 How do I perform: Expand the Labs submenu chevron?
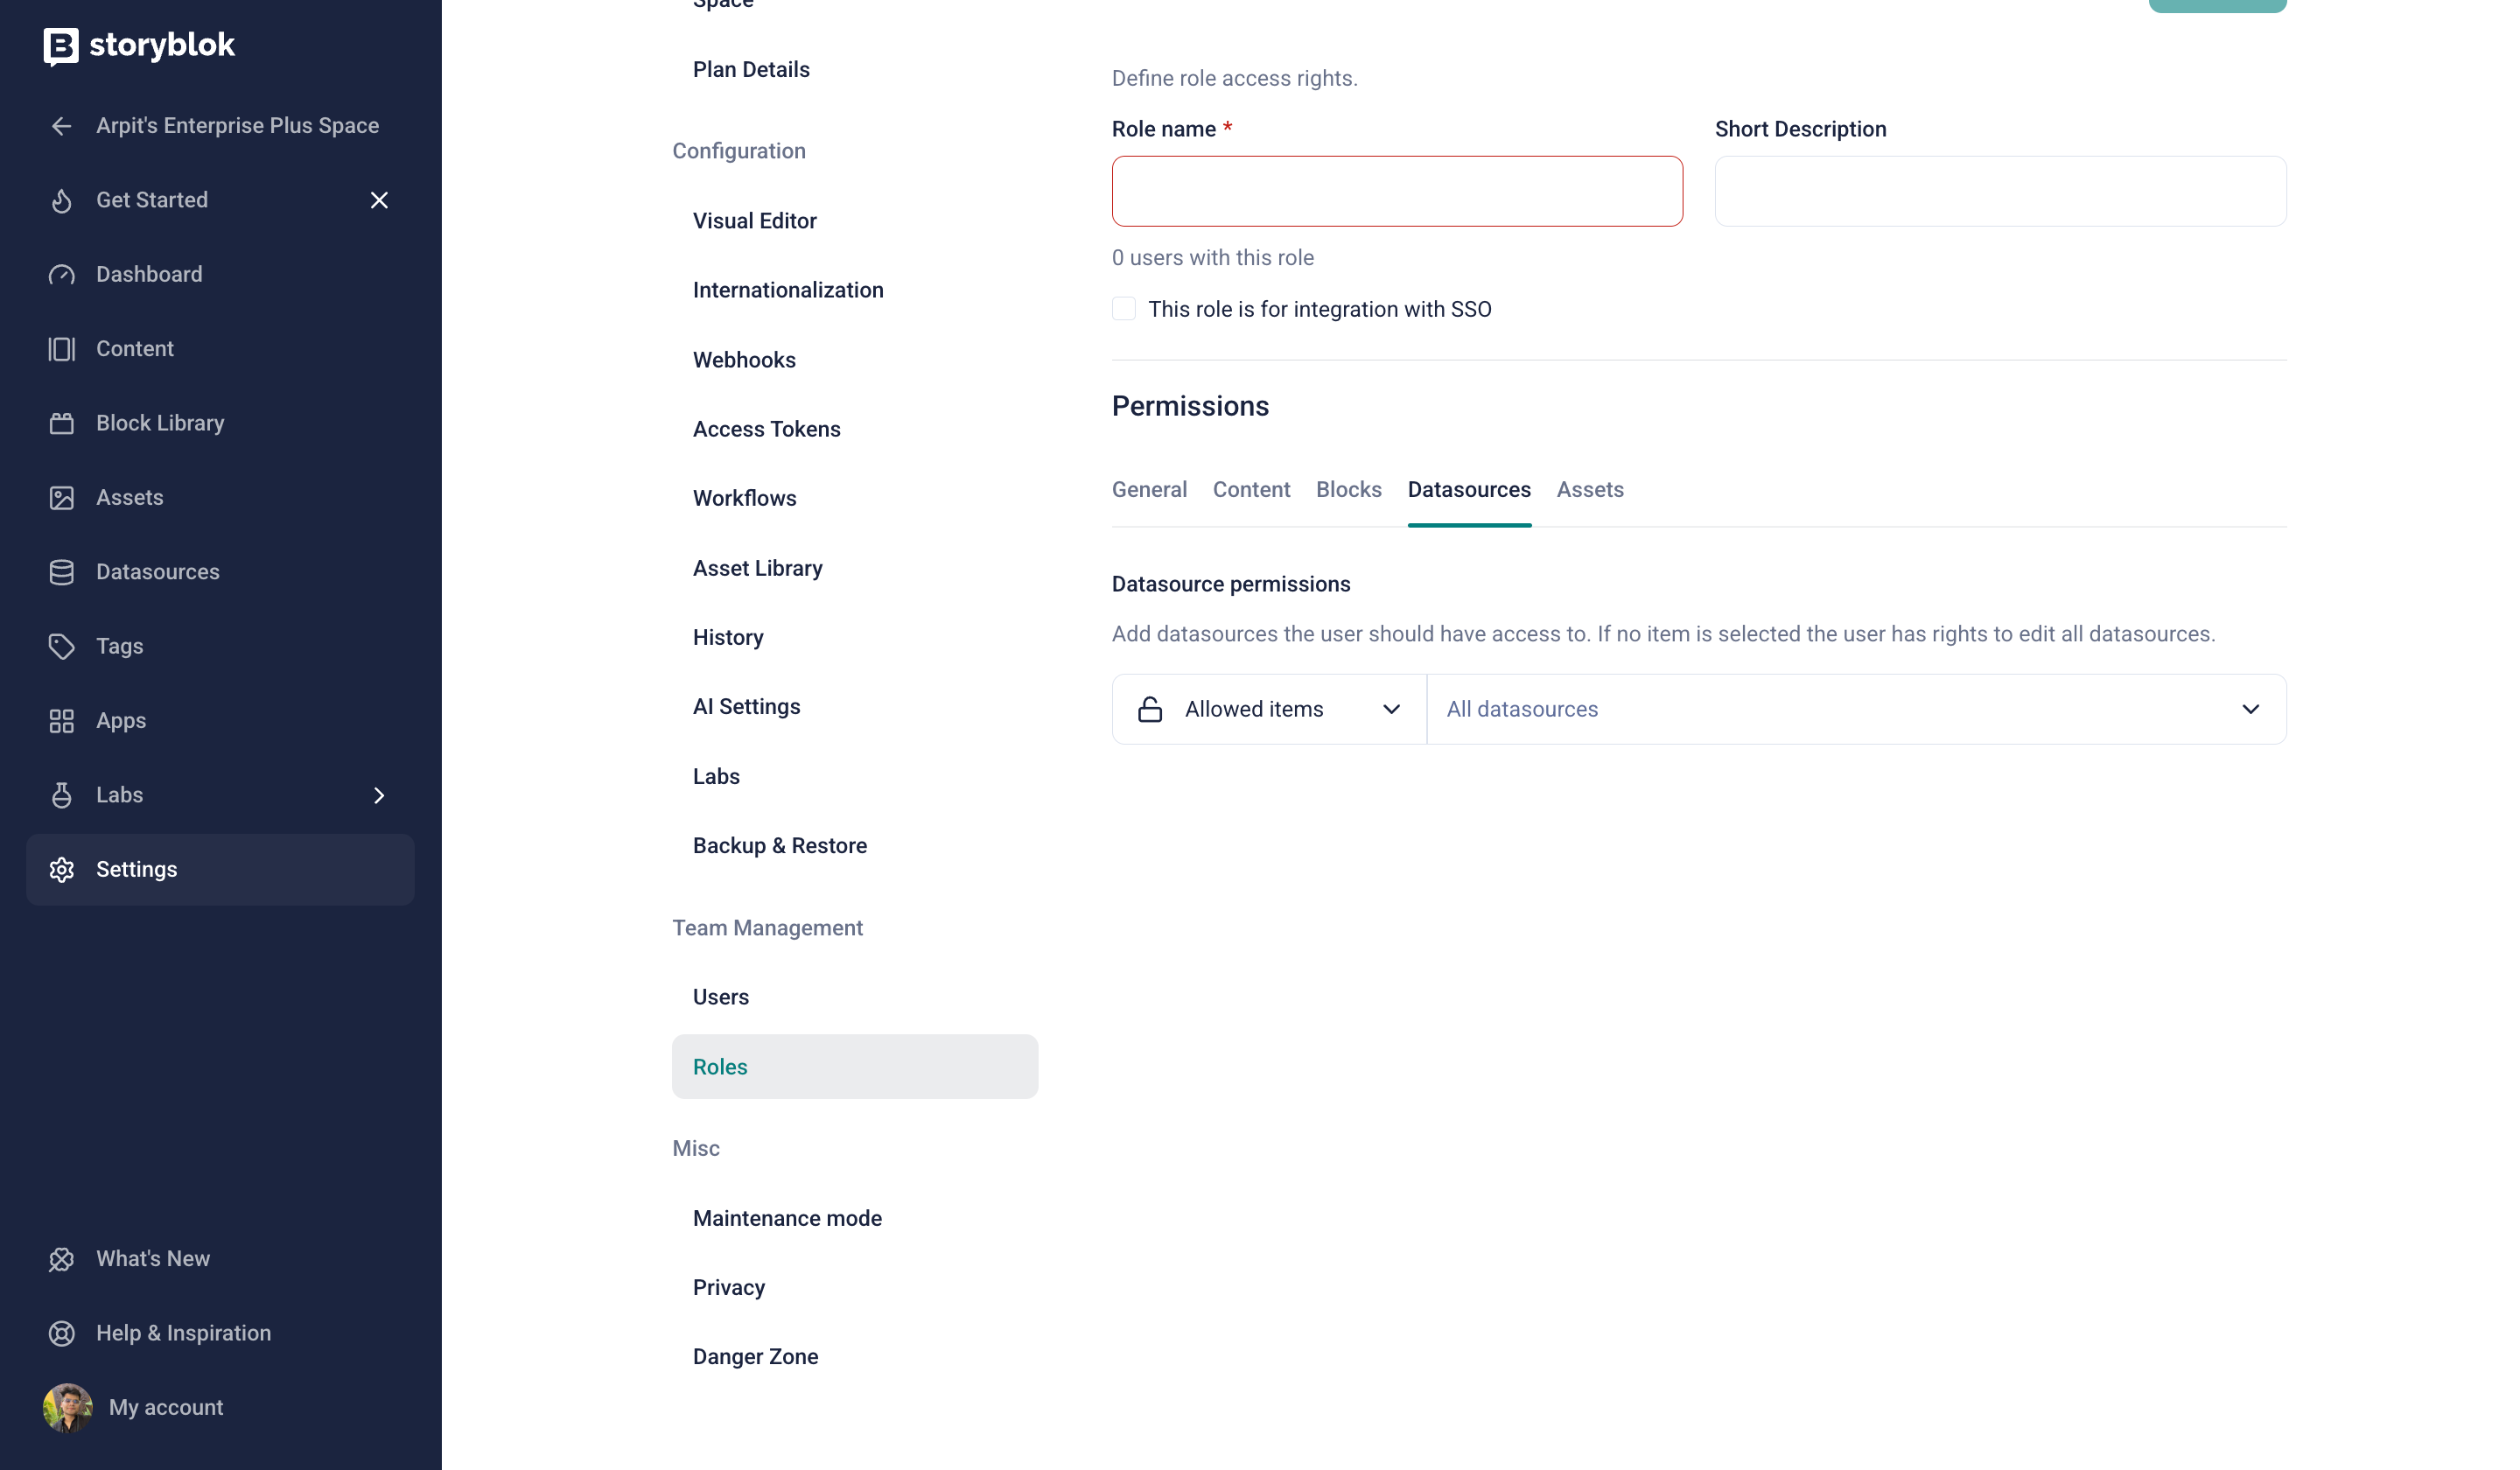(x=379, y=796)
